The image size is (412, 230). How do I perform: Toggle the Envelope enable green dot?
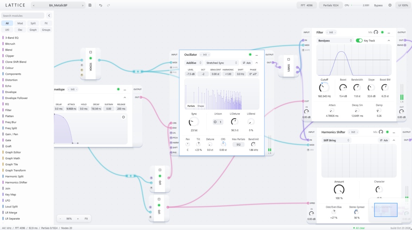(118, 89)
